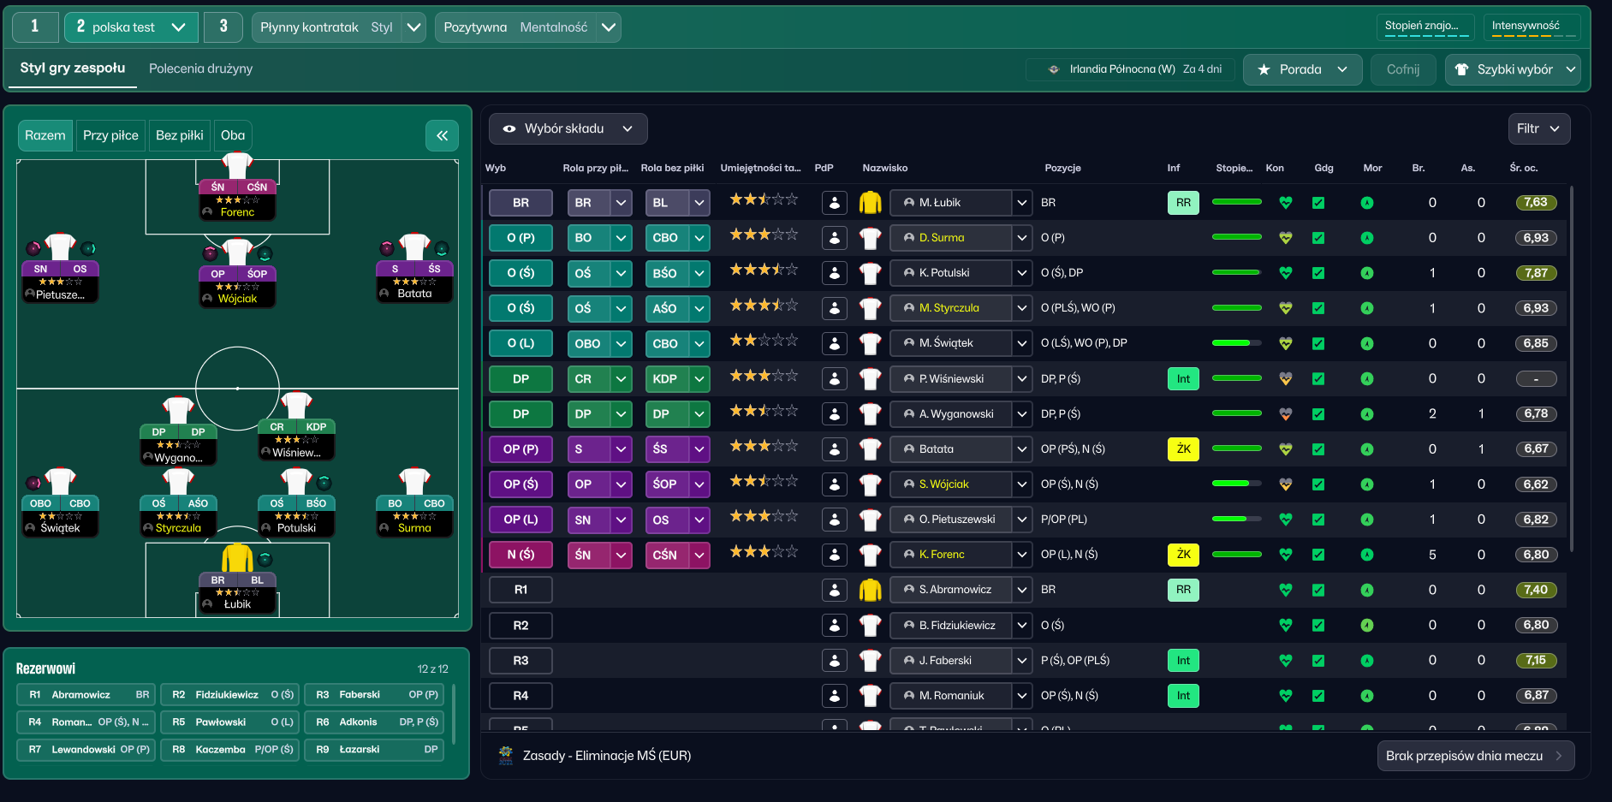Click the star icon on the Porada button
The width and height of the screenshot is (1612, 802).
(x=1264, y=69)
